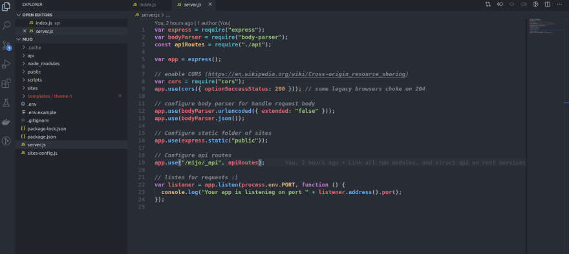Open the More Actions ellipsis menu
Screen dimensions: 569x254
click(559, 5)
